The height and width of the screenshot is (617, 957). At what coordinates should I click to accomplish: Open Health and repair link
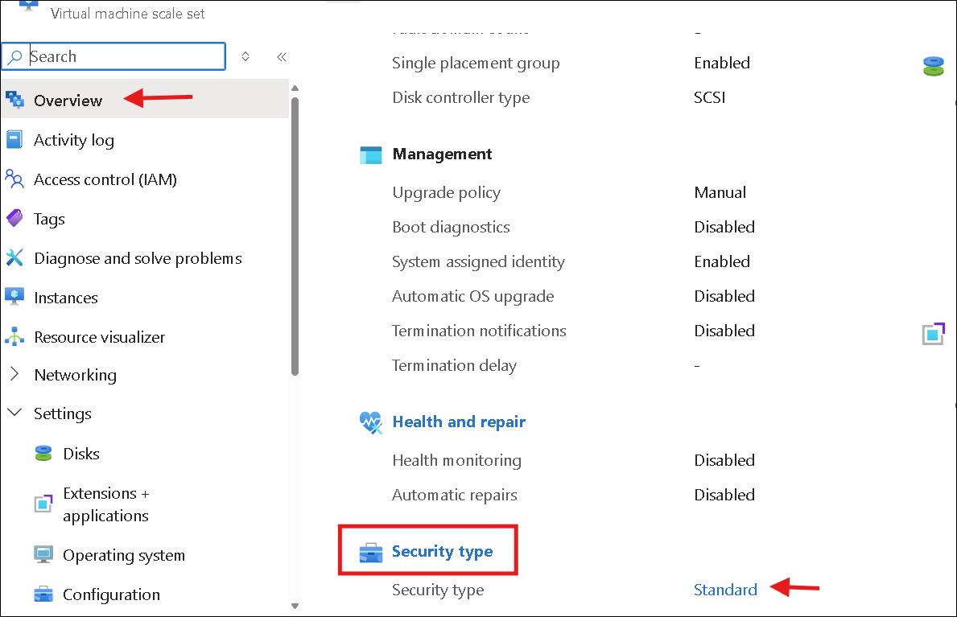[x=458, y=422]
